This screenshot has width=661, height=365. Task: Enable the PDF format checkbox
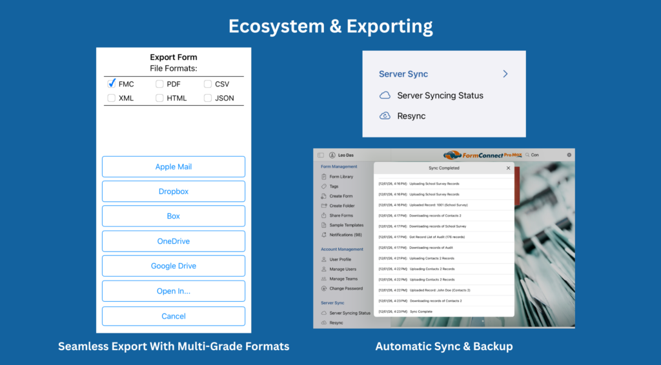tap(159, 84)
